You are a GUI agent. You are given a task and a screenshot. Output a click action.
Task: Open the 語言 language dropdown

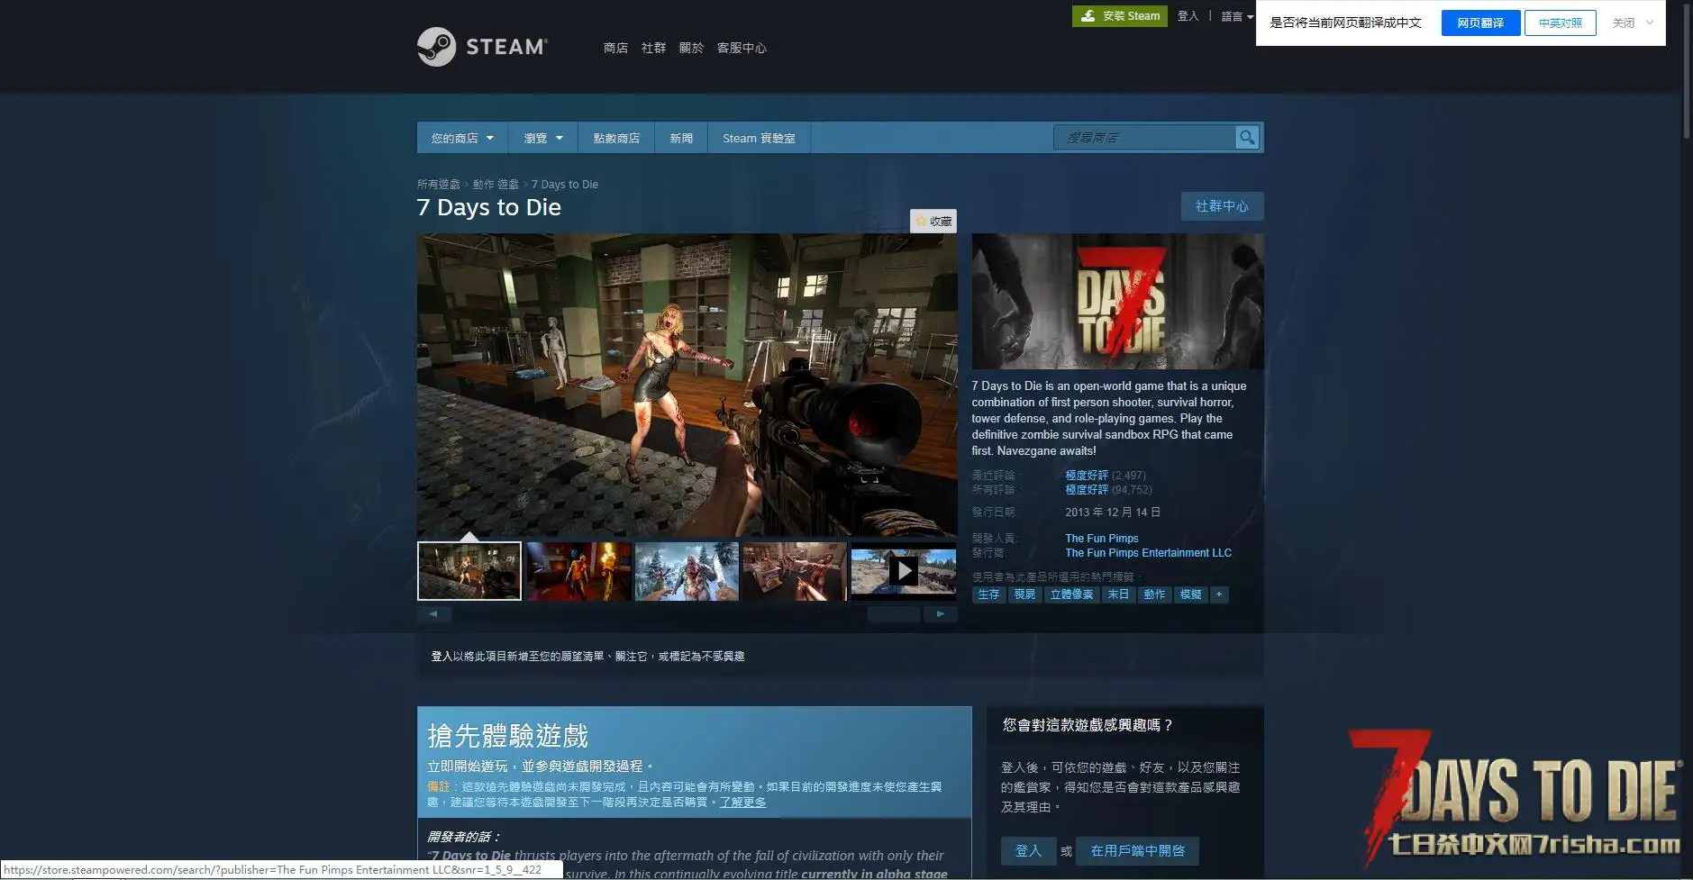[1237, 16]
